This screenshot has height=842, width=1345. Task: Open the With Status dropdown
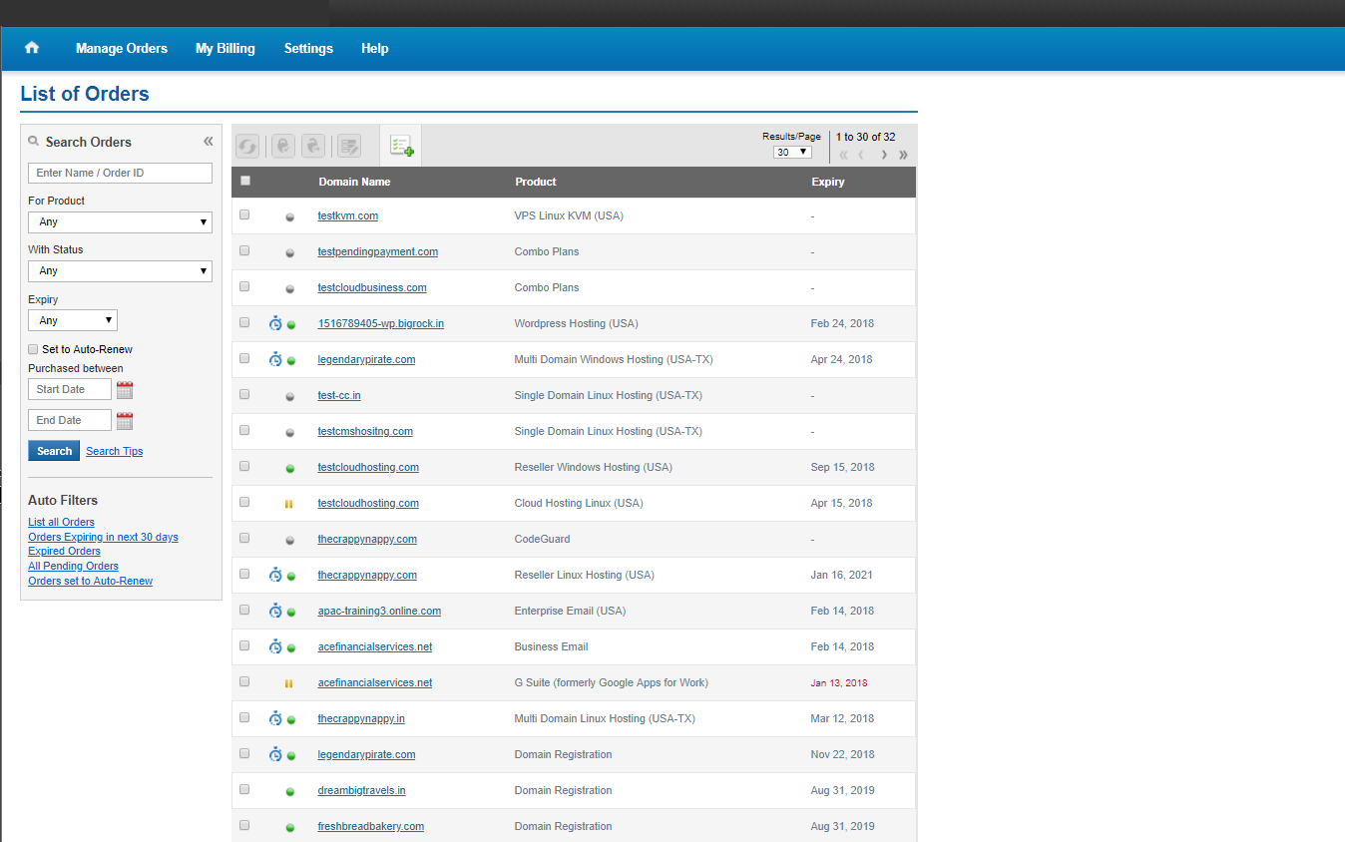pyautogui.click(x=120, y=270)
